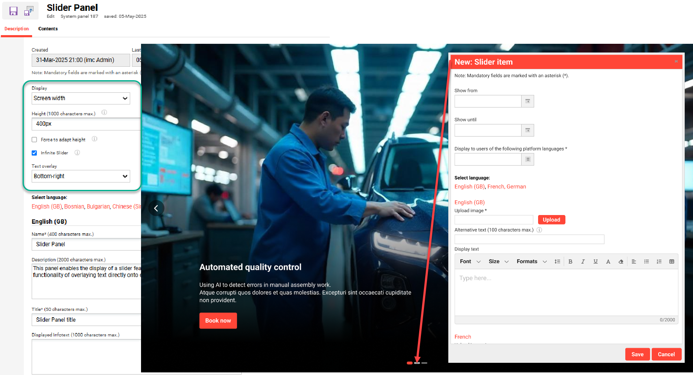Click the clear formatting eraser icon
The width and height of the screenshot is (693, 375).
click(621, 261)
